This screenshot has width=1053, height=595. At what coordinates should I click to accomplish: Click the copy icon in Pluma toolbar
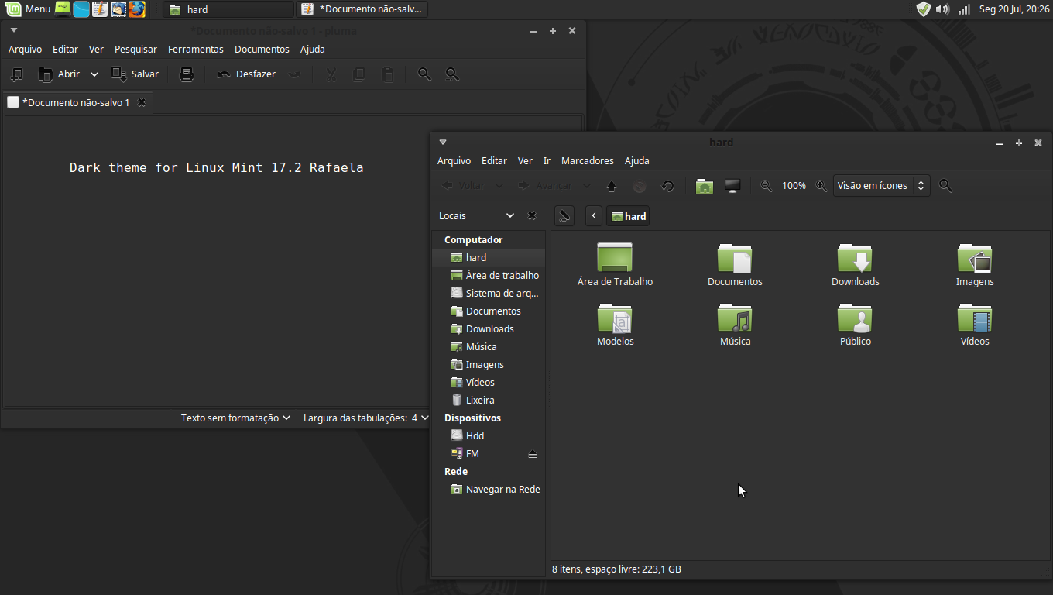(x=358, y=74)
